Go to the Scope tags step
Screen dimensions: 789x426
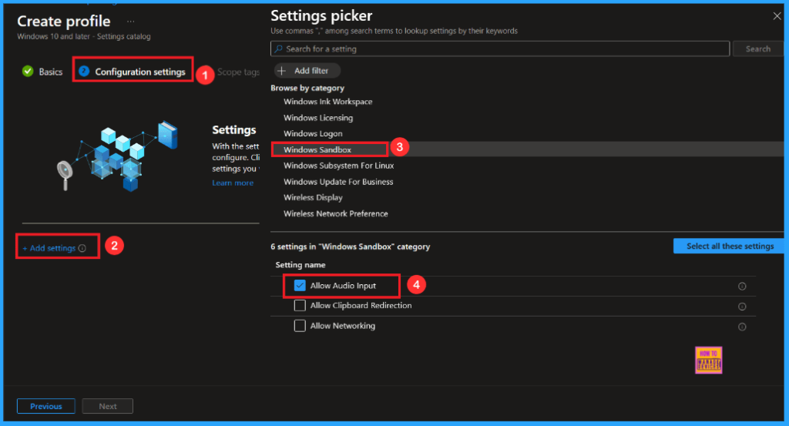[x=238, y=72]
